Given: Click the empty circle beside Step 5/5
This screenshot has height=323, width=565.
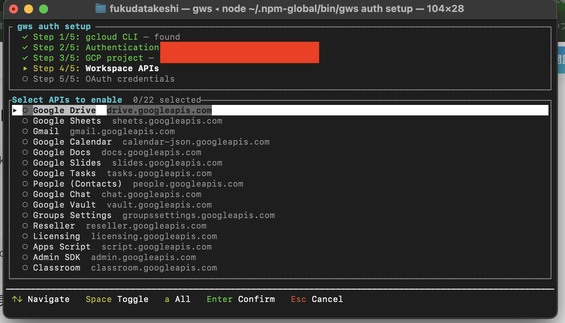Looking at the screenshot, I should pyautogui.click(x=25, y=79).
